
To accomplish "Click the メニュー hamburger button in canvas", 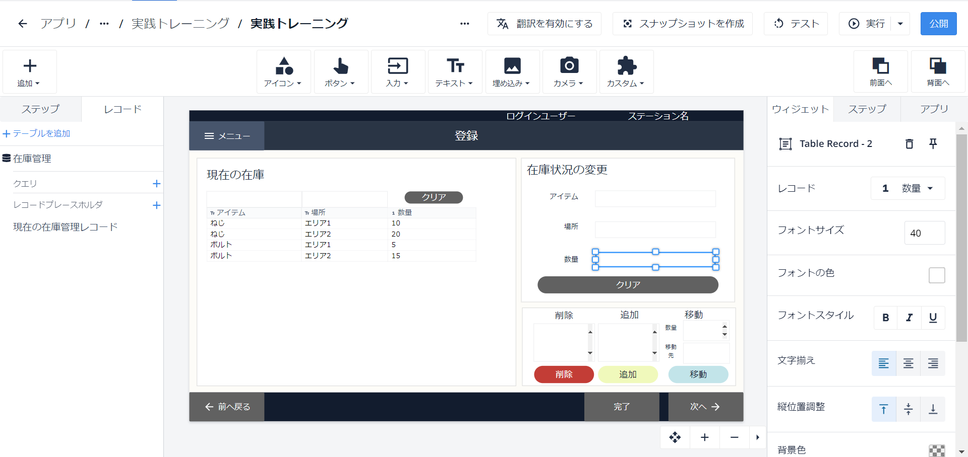I will tap(227, 136).
